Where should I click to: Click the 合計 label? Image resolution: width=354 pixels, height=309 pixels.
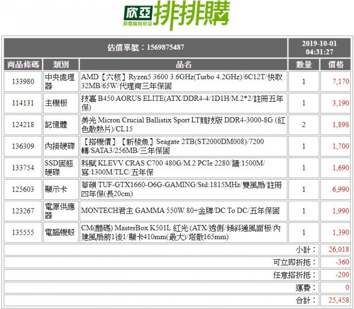tap(306, 301)
